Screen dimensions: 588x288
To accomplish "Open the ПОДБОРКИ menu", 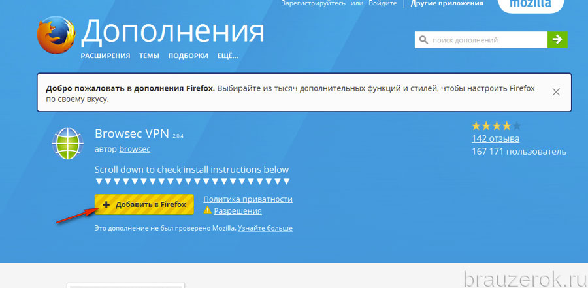I will click(x=188, y=56).
